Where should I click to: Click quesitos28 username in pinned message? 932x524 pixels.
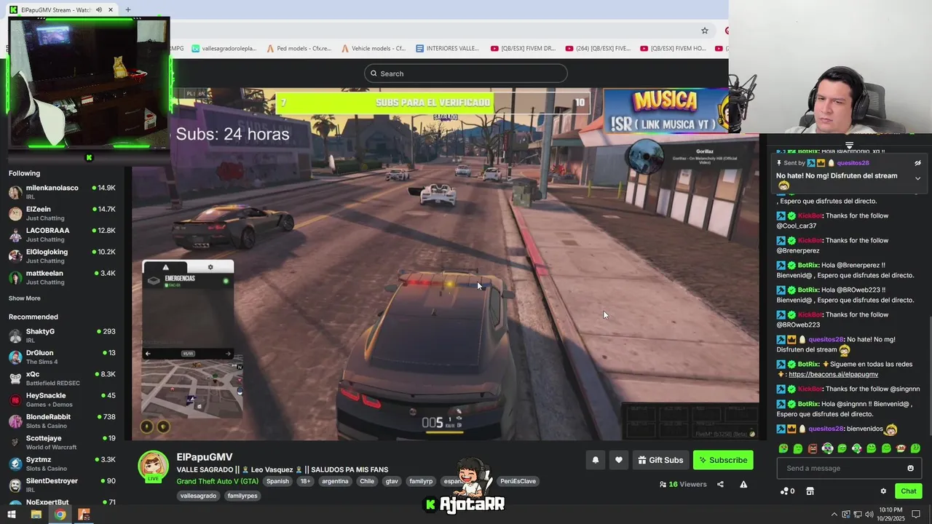pos(853,163)
